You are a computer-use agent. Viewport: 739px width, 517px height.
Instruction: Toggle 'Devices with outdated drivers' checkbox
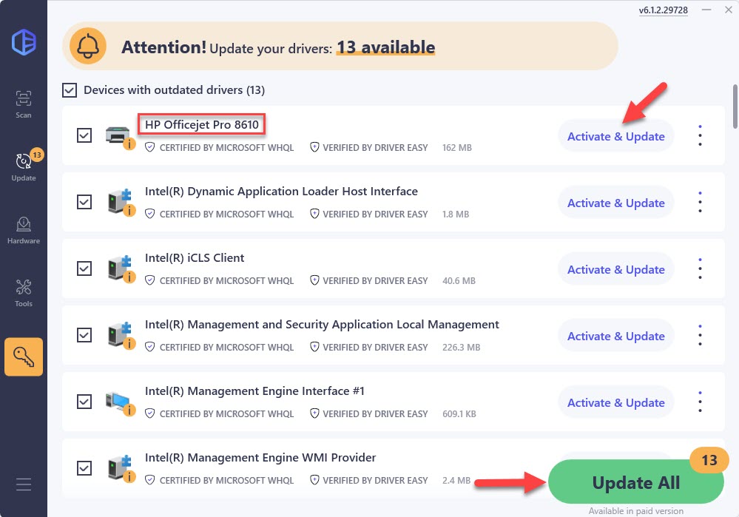click(x=70, y=90)
